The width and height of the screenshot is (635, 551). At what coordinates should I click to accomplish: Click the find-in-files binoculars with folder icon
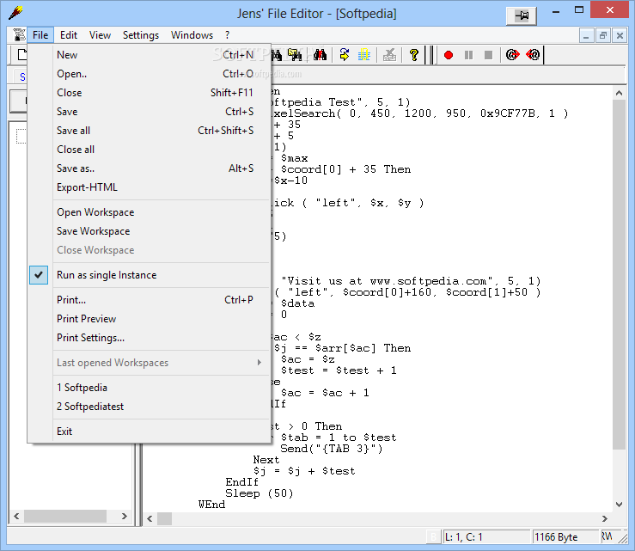tap(295, 55)
